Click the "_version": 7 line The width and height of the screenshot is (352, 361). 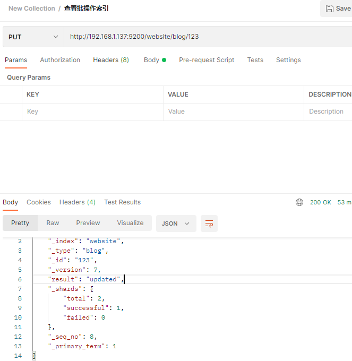coord(74,270)
